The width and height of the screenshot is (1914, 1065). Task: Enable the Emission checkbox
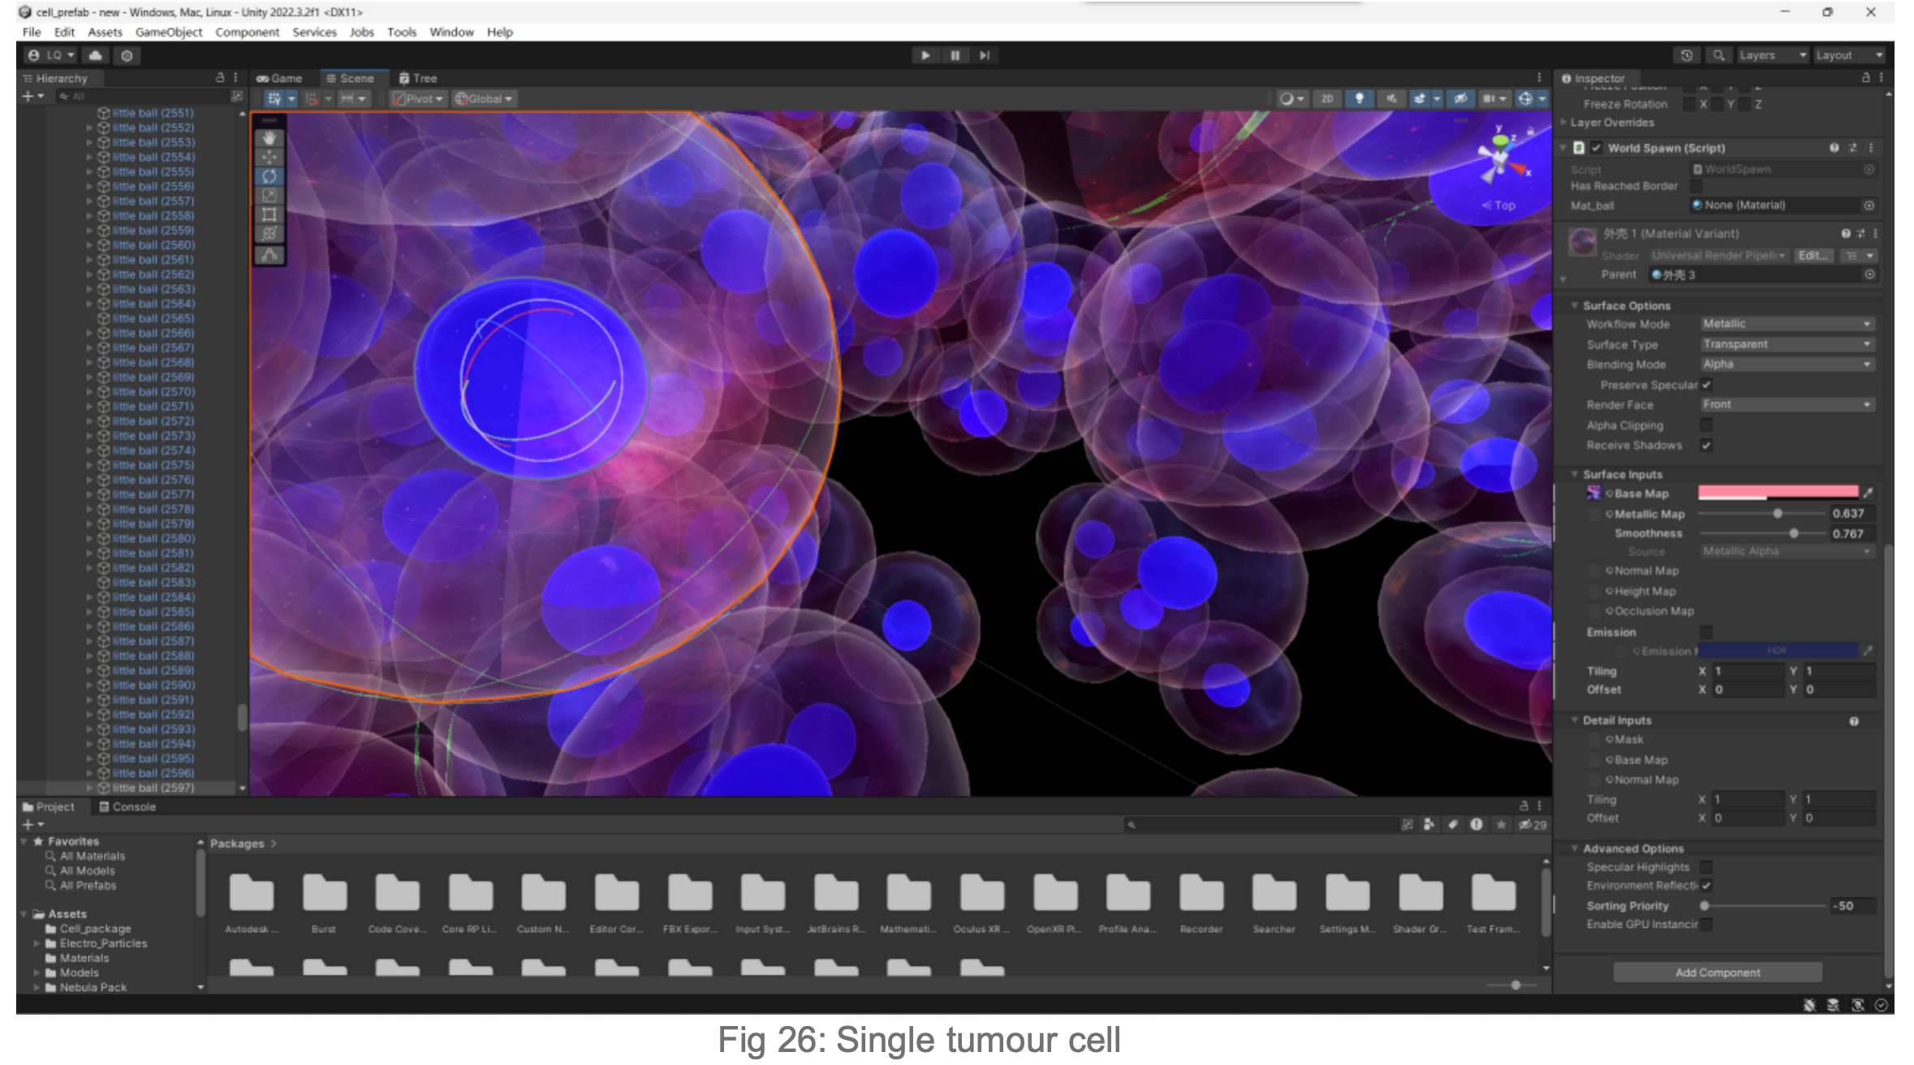pos(1706,632)
